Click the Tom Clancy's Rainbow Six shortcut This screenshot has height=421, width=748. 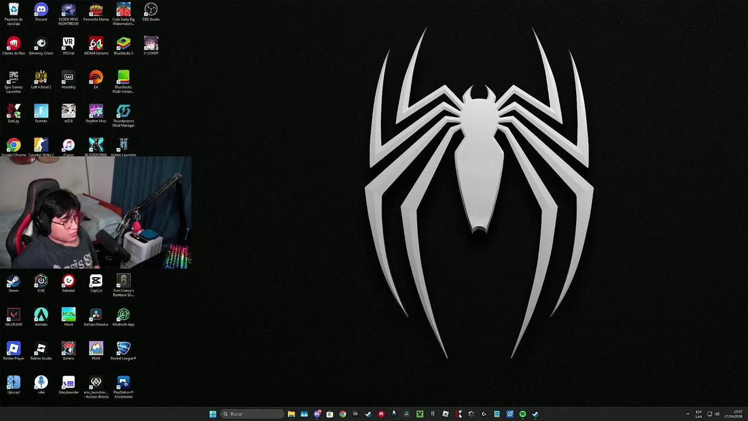click(x=123, y=285)
